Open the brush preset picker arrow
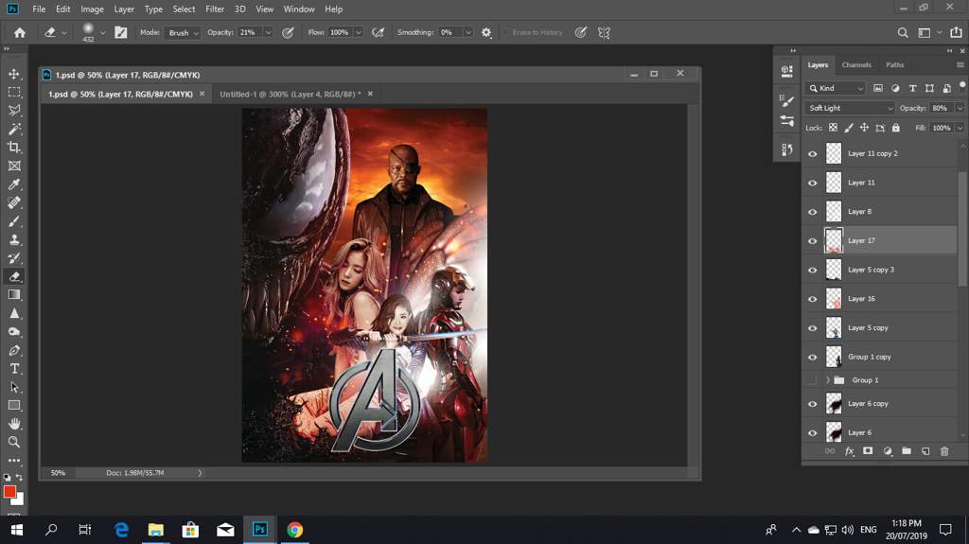 coord(102,33)
